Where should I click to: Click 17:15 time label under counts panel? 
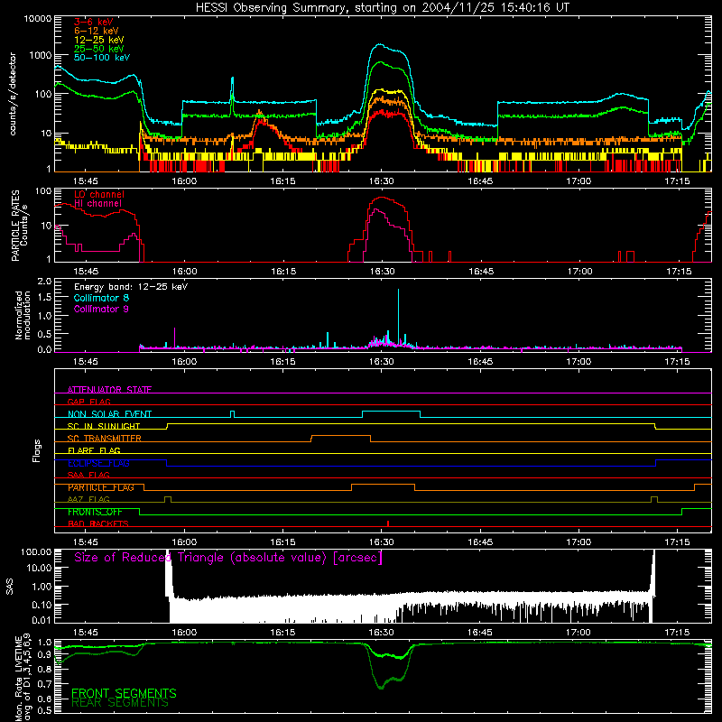(x=677, y=181)
